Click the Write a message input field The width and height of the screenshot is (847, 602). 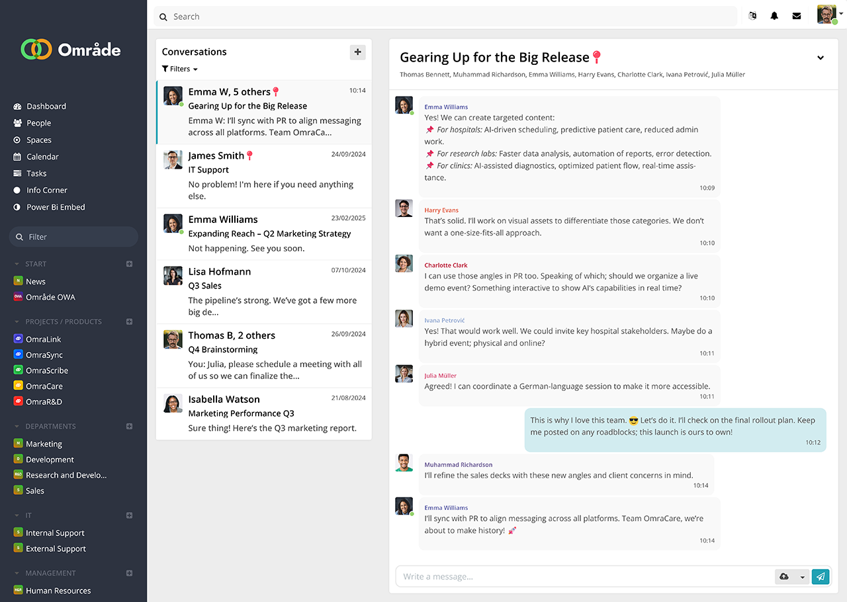pos(582,577)
